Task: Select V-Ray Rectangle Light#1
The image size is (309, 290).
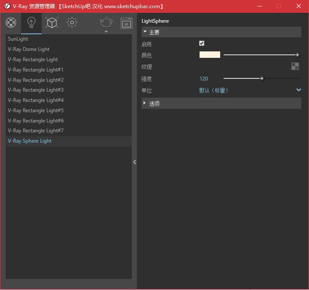Action: tap(69, 70)
